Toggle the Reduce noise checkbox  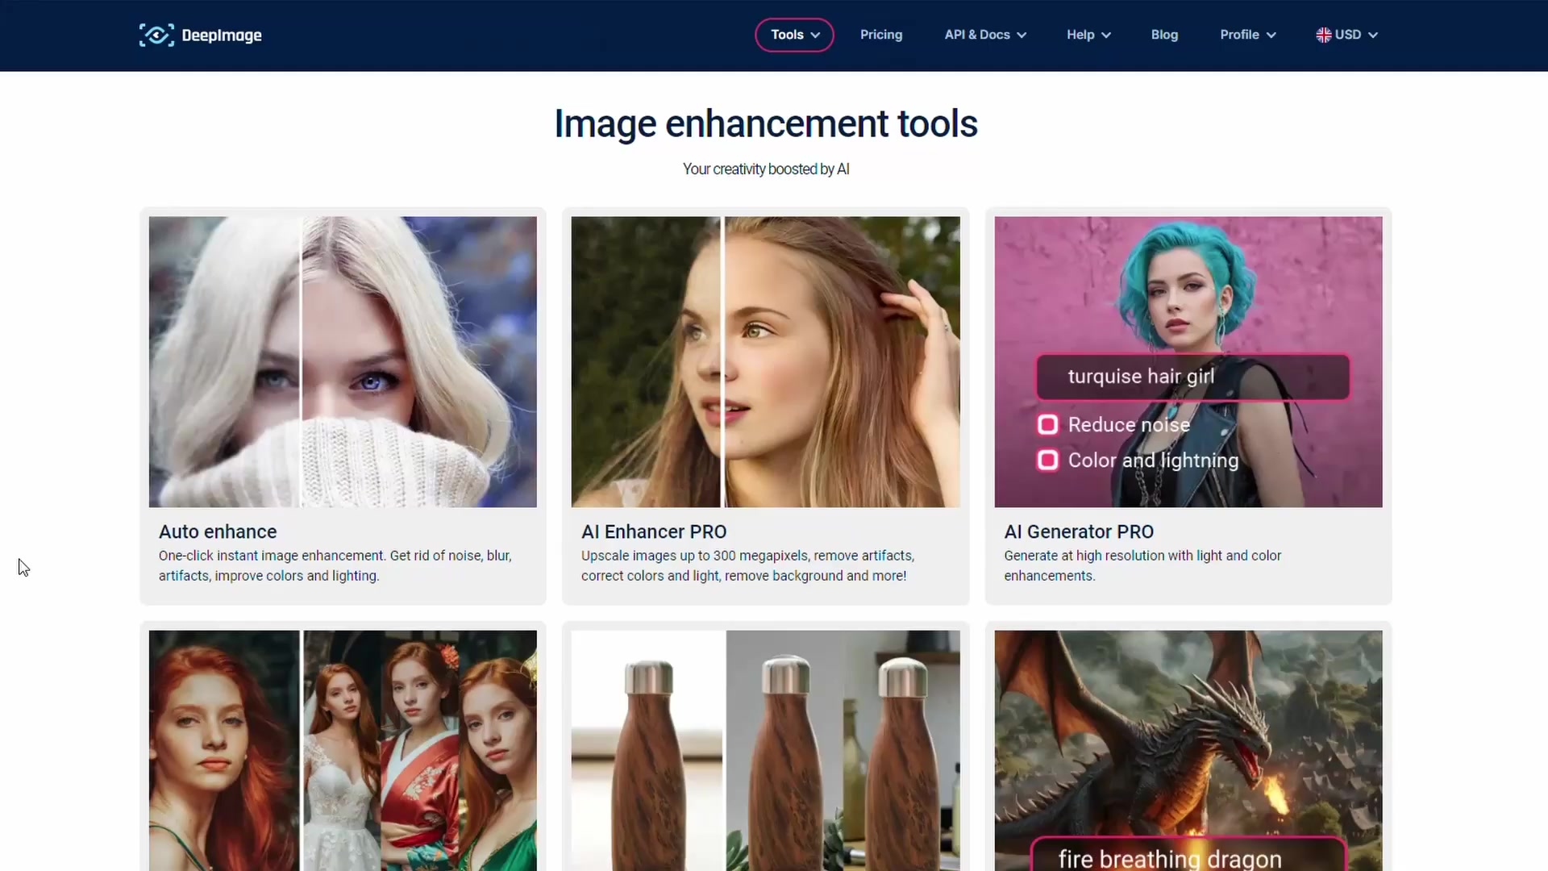pyautogui.click(x=1047, y=424)
